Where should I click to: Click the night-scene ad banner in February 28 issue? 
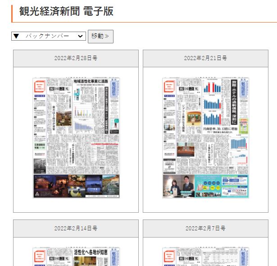coord(76,185)
